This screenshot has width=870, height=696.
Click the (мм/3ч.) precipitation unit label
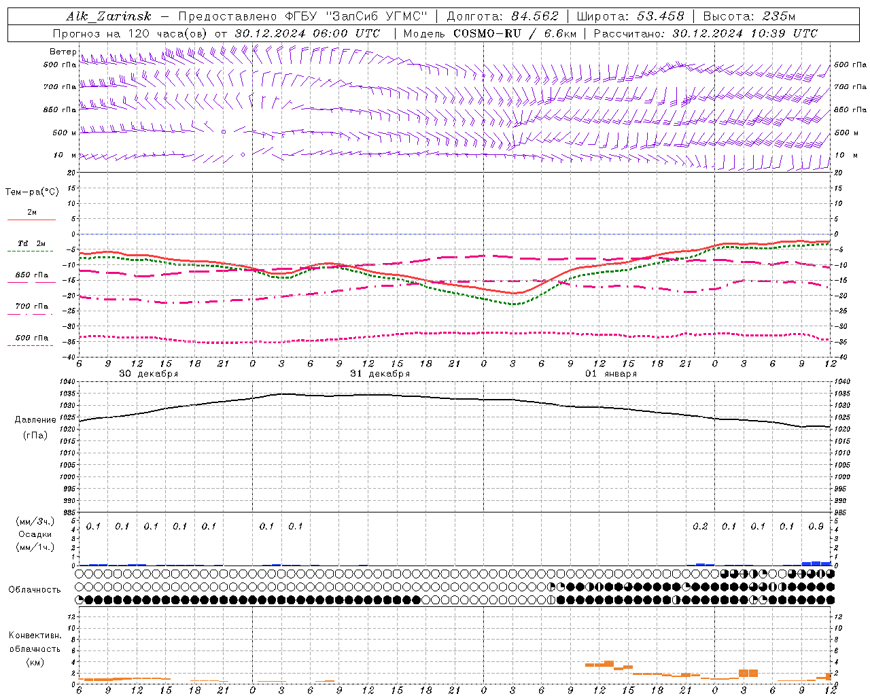(35, 521)
